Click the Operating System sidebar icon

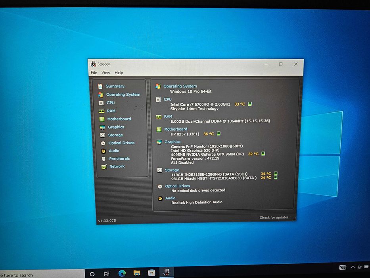coord(101,95)
